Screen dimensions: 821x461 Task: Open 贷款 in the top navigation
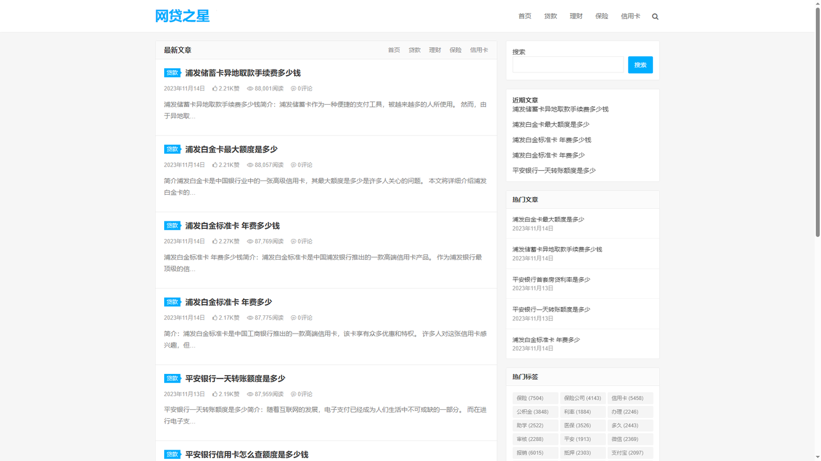(x=550, y=16)
